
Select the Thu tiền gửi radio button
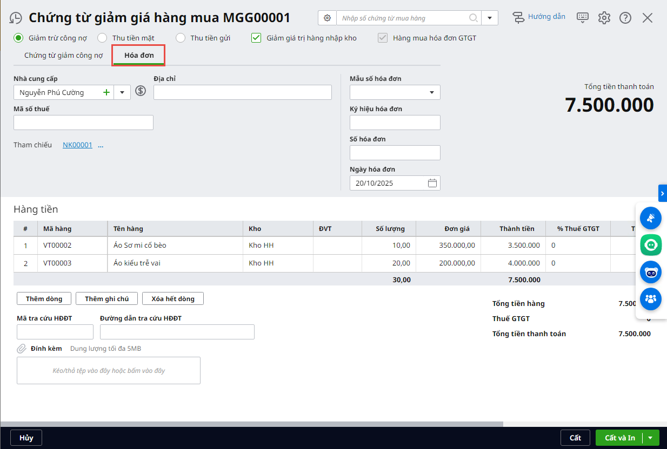(181, 38)
